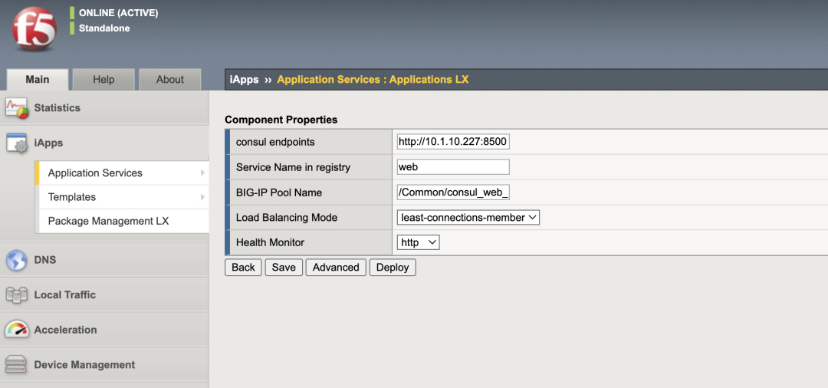Click Application Services : Applications LX breadcrumb
Viewport: 828px width, 388px height.
point(373,80)
